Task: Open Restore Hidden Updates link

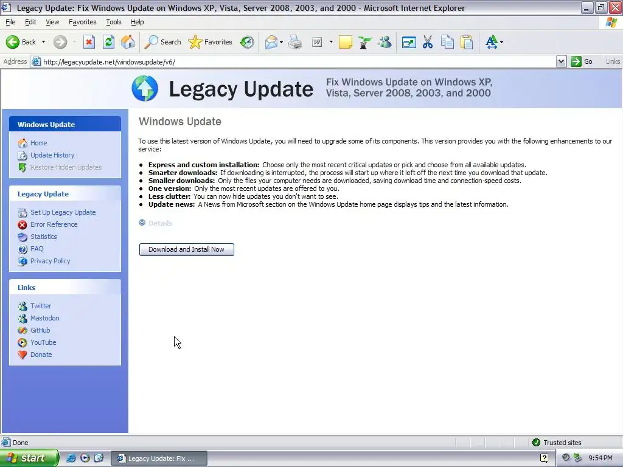Action: click(66, 168)
